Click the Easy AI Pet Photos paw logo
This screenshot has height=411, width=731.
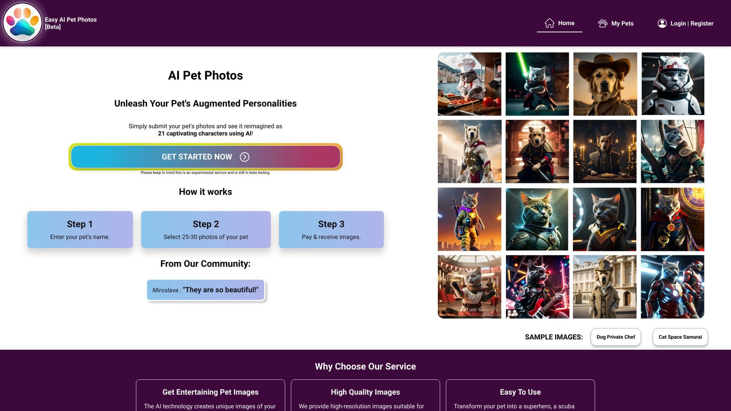(23, 22)
